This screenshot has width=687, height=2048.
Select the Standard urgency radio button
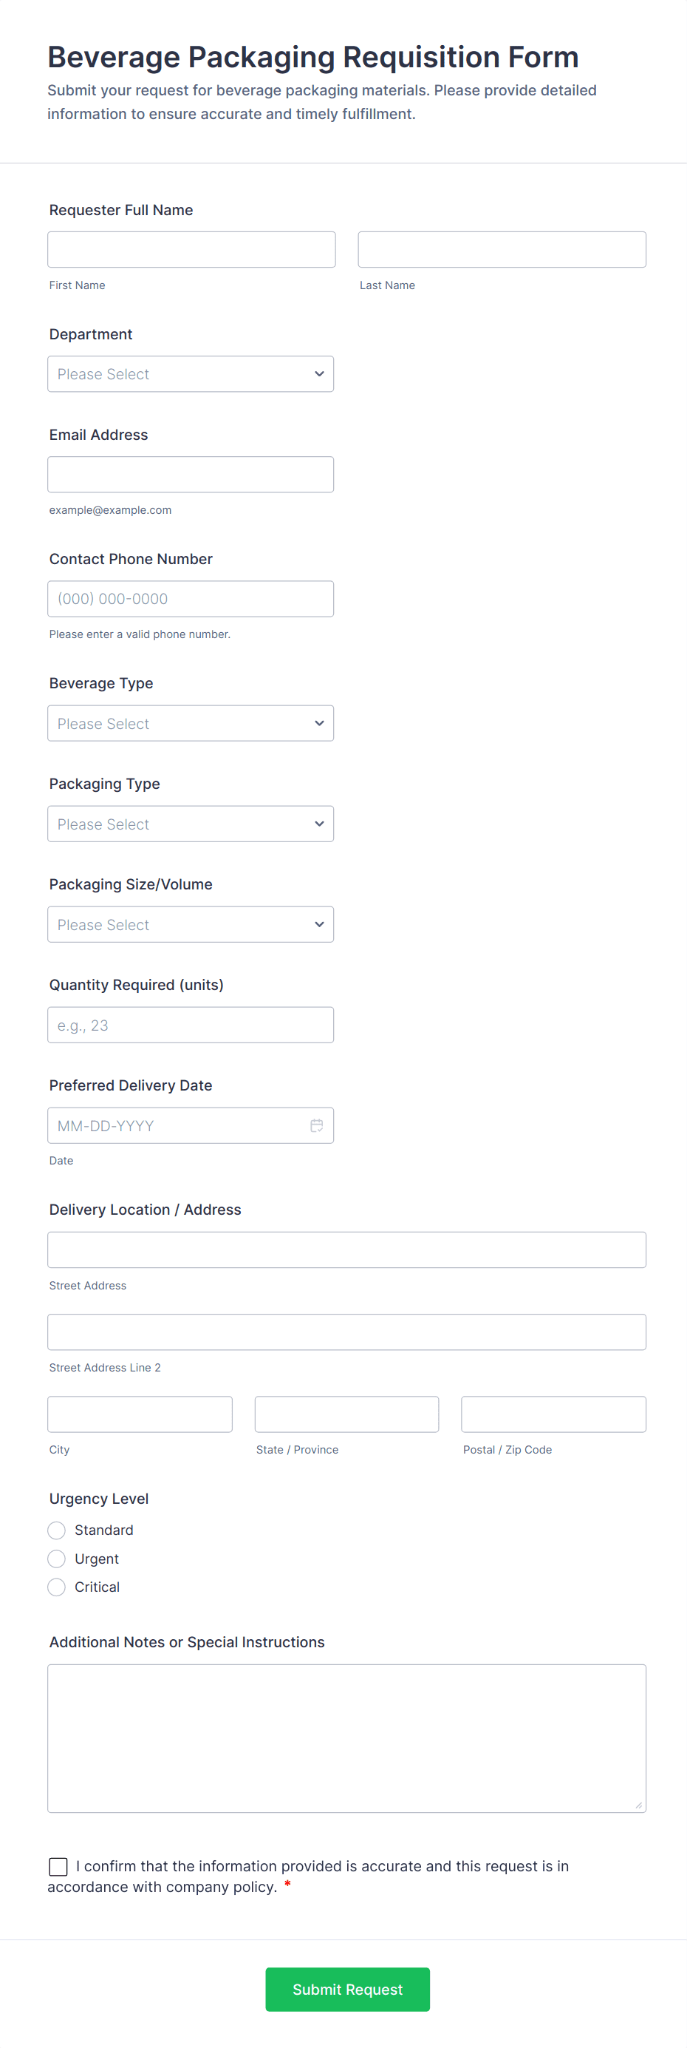point(56,1530)
